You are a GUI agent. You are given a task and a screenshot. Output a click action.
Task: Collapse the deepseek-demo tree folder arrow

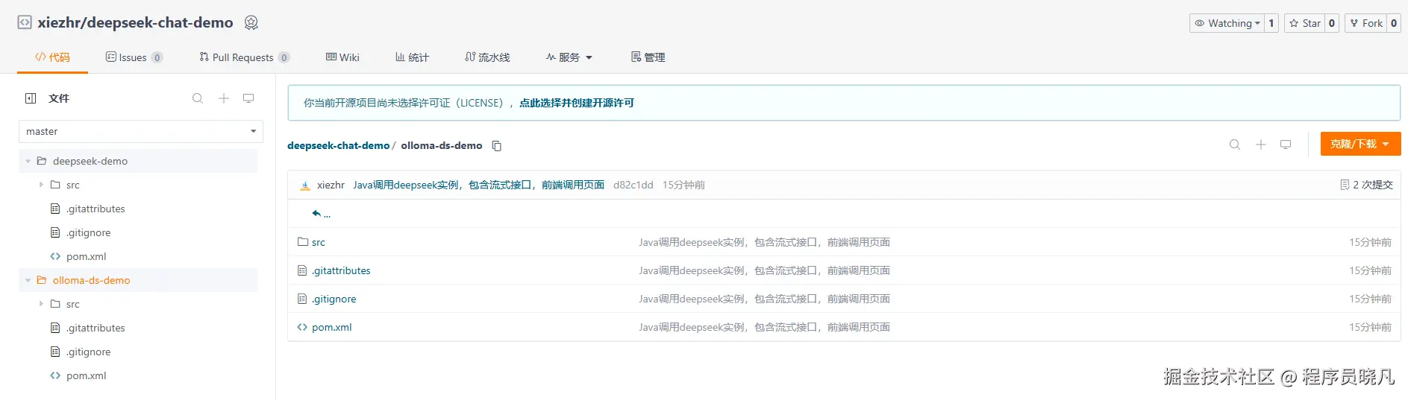28,161
